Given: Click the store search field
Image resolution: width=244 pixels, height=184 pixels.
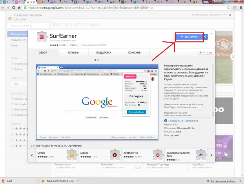Looking at the screenshot, I should click(28, 25).
